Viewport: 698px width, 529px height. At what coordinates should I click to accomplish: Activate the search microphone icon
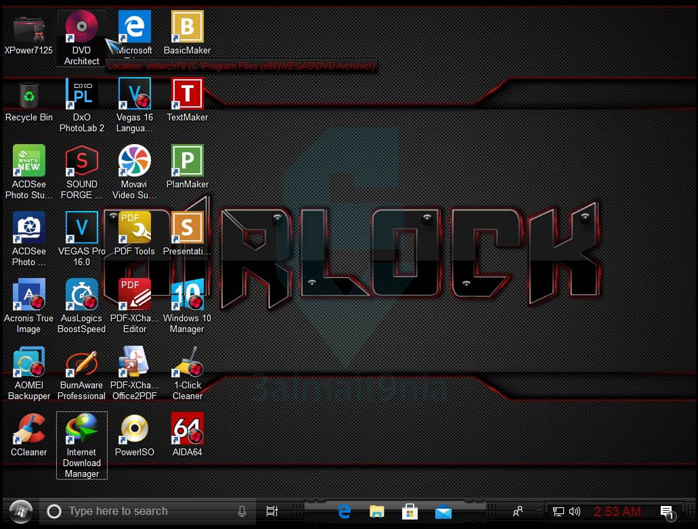tap(242, 511)
